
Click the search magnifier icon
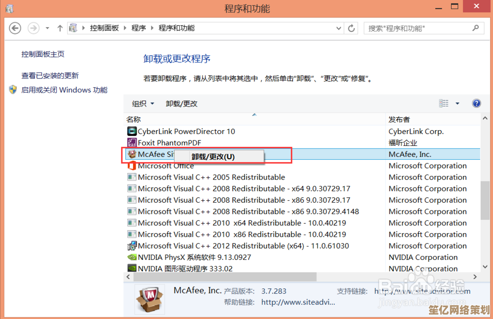[475, 28]
